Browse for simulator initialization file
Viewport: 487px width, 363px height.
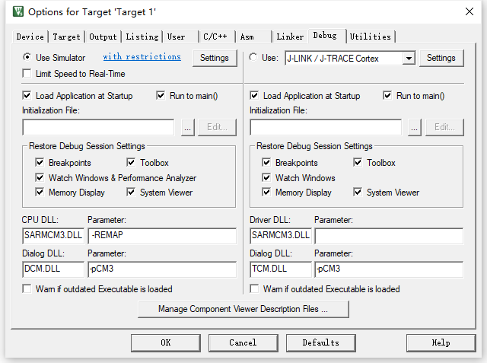pyautogui.click(x=188, y=127)
